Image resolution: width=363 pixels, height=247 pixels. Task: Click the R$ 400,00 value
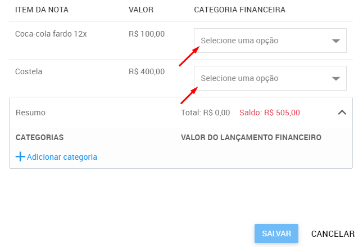(147, 71)
